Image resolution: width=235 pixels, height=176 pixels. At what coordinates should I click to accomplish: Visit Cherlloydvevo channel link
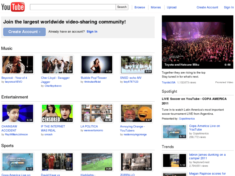[x=53, y=86]
